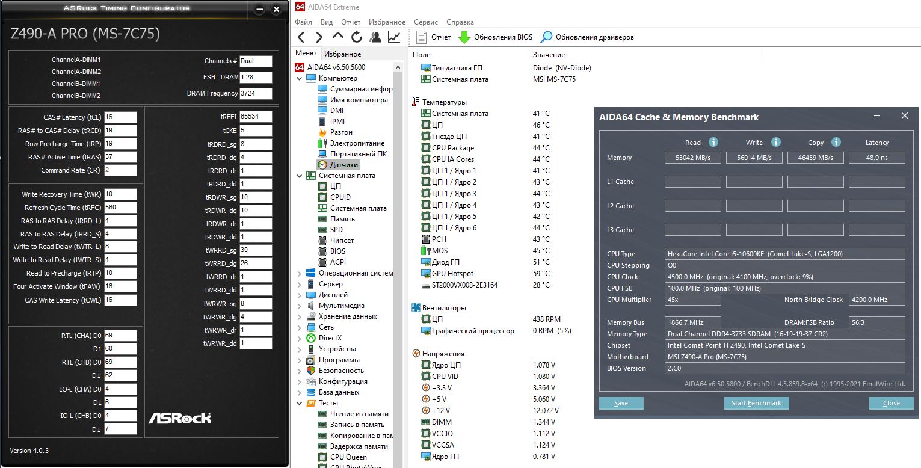
Task: Click the tREFI value field
Action: (x=256, y=116)
